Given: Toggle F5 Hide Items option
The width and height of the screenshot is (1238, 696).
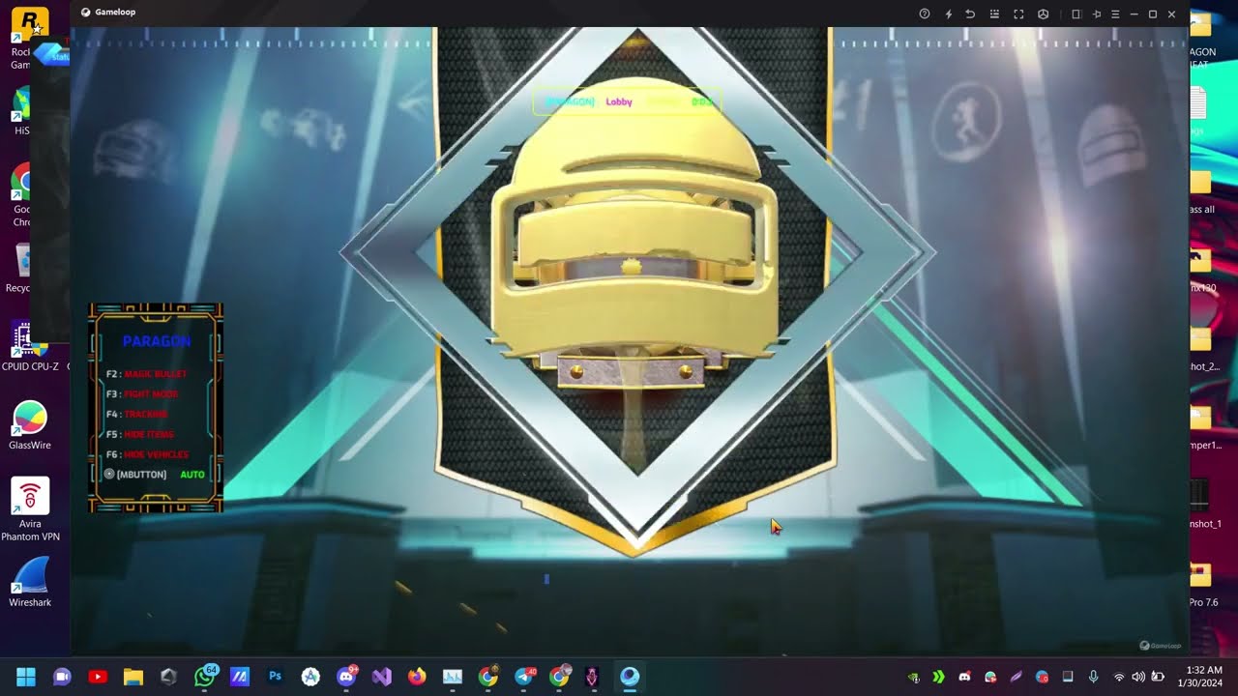Looking at the screenshot, I should coord(140,435).
